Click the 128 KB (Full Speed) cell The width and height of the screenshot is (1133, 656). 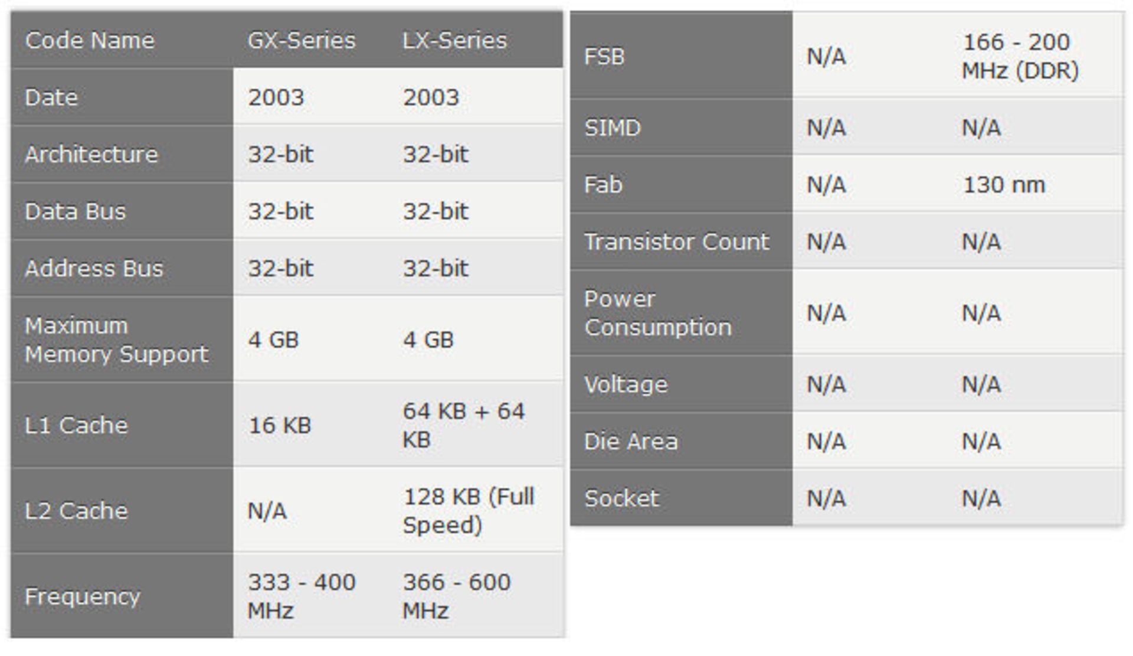tap(468, 511)
